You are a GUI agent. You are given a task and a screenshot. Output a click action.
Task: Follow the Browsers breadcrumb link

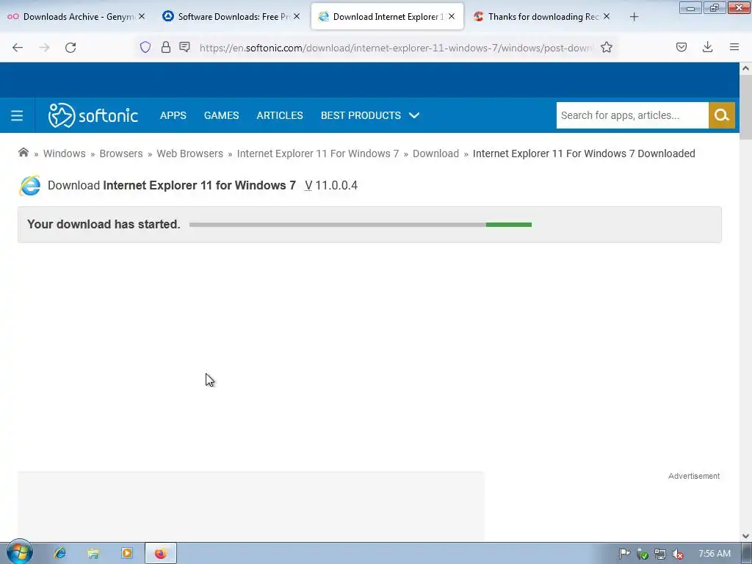(x=121, y=153)
